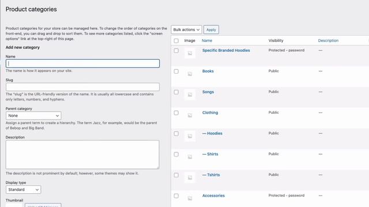The image size is (369, 207).
Task: Click the Visibility column header
Action: [276, 40]
